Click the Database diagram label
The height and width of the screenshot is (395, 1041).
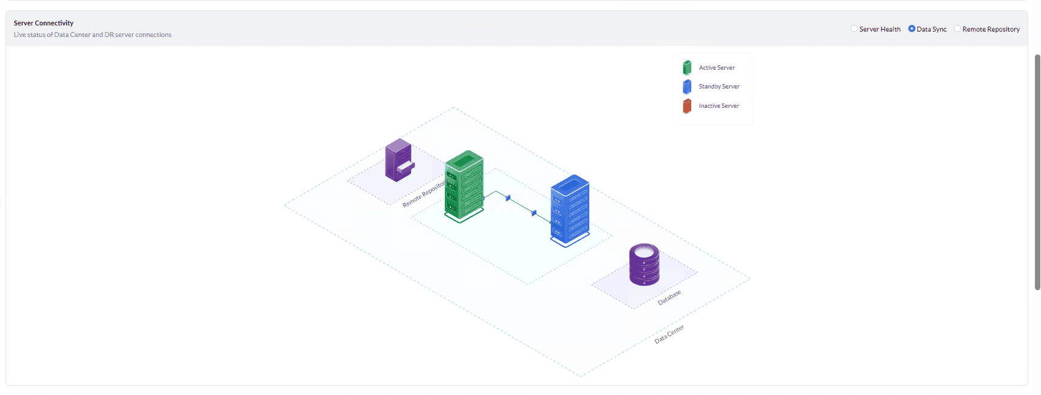669,297
